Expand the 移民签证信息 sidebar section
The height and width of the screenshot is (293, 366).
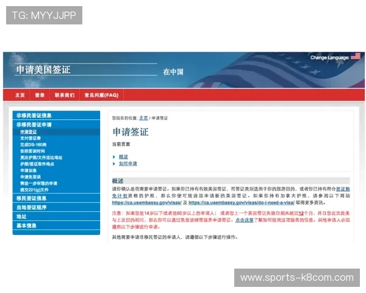click(56, 198)
